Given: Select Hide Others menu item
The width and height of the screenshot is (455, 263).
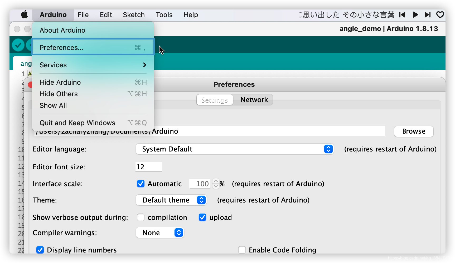Looking at the screenshot, I should (x=93, y=94).
